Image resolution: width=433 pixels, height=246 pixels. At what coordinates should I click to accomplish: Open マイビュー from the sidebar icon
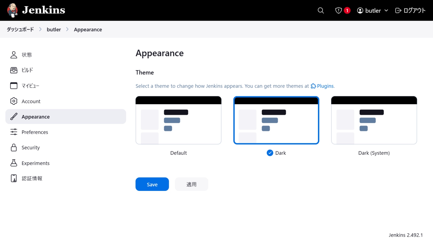[x=14, y=86]
